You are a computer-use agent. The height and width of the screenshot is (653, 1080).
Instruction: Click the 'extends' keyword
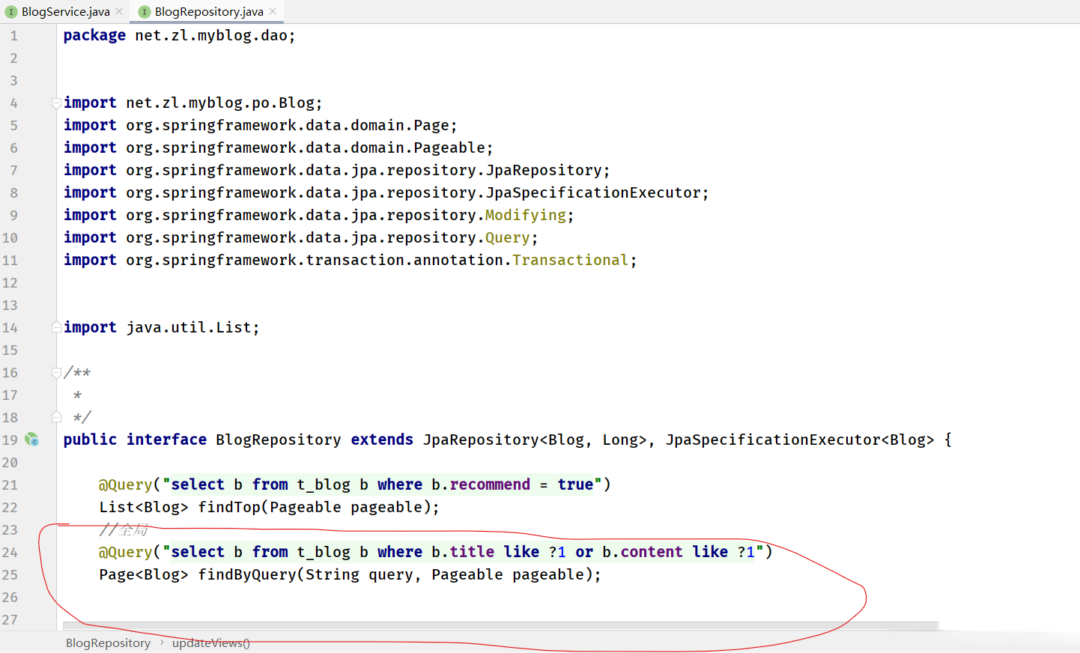382,440
